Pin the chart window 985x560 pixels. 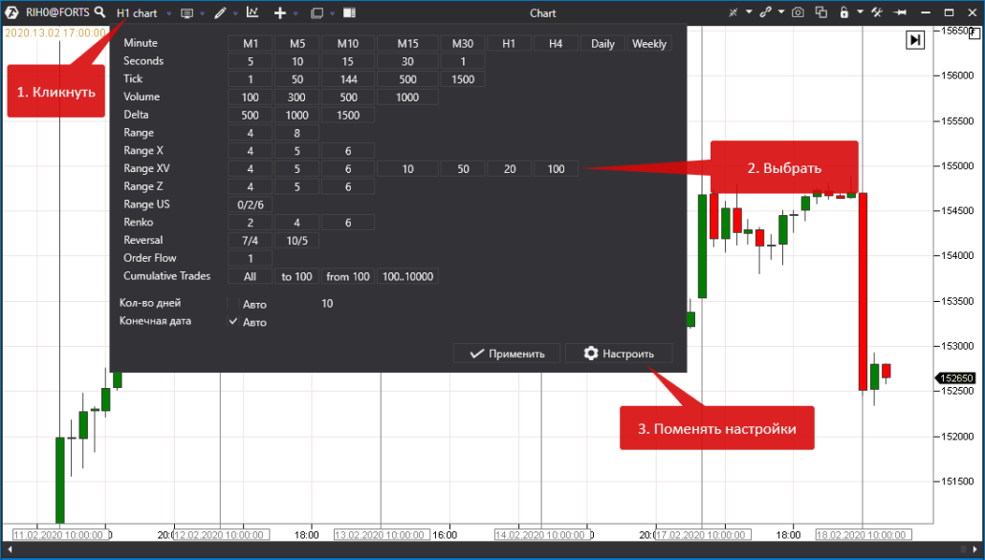tap(900, 13)
